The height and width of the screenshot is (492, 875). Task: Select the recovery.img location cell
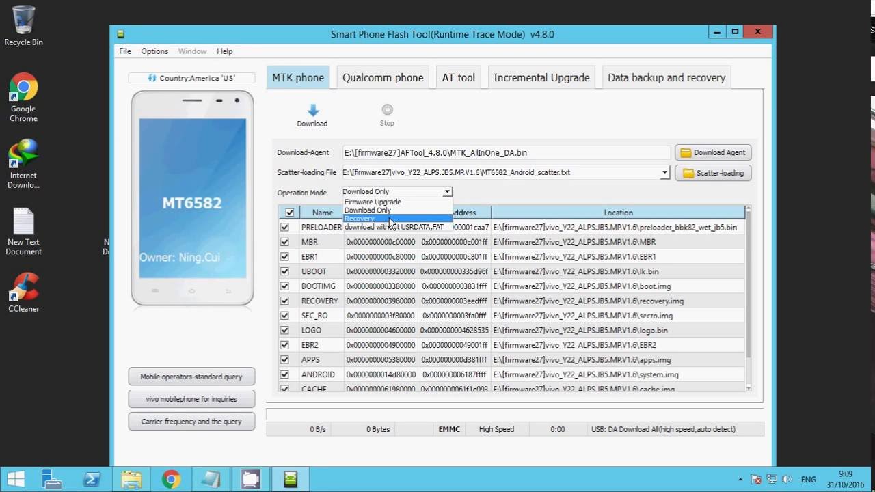[618, 301]
